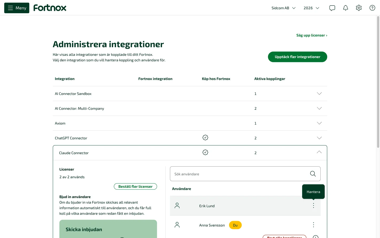Click Beställ fler licenser button
Screen dimensions: 380x238
click(x=135, y=186)
